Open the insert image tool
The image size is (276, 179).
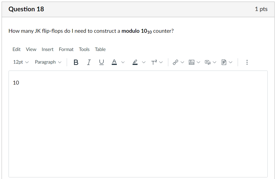(x=191, y=62)
